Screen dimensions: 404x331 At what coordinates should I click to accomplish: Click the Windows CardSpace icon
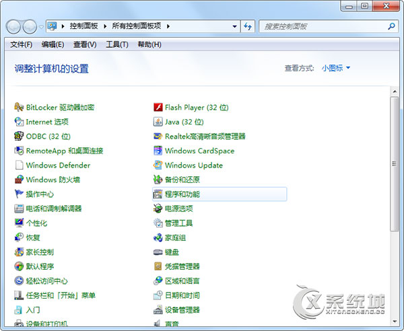[158, 151]
